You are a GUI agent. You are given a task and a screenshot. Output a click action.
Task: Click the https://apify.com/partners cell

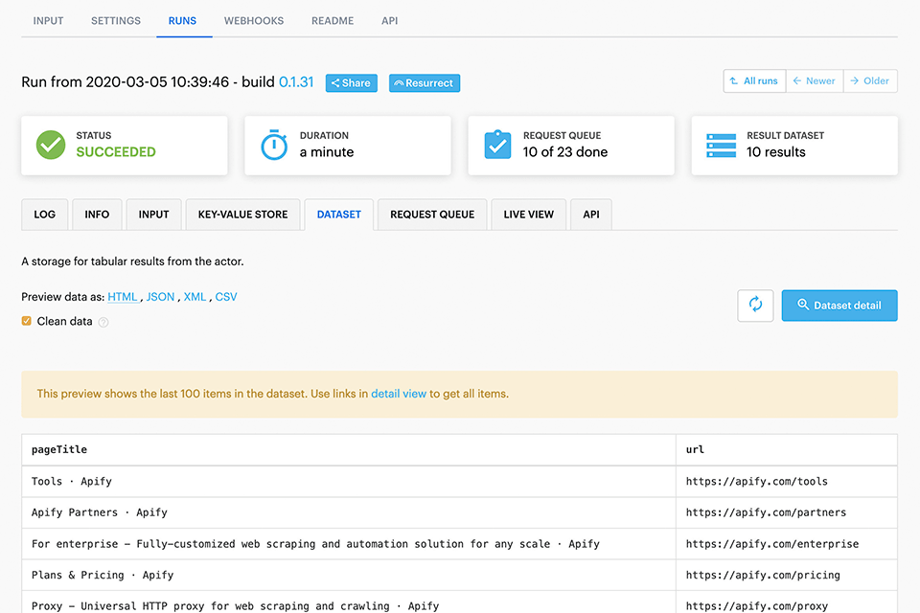click(x=787, y=512)
